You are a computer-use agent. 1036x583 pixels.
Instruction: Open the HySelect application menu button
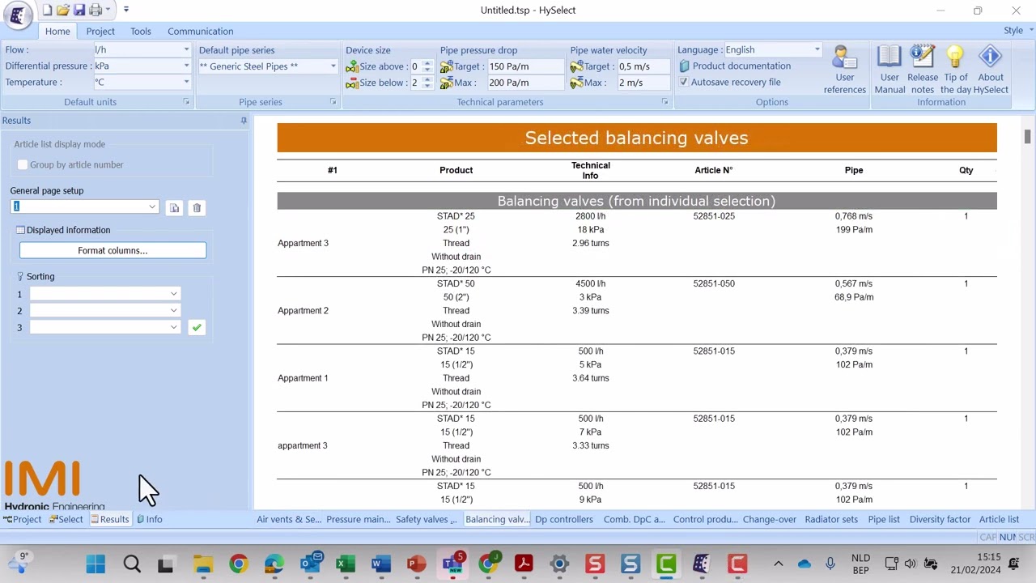17,15
